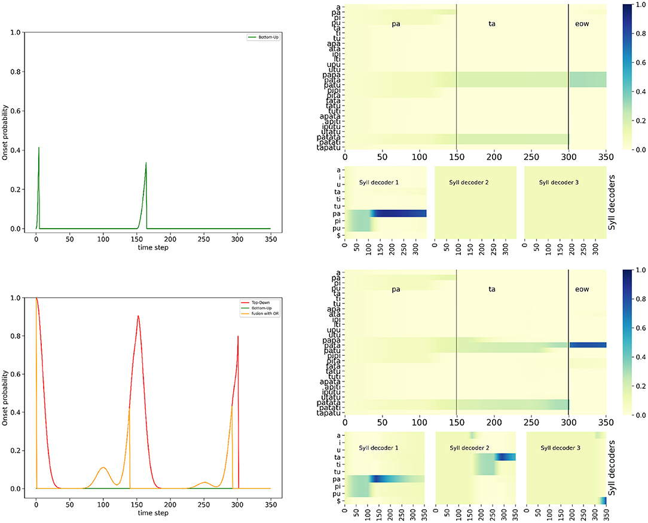This screenshot has height=523, width=648.
Task: Click the vertical 'Syll decoders' label of the upper row
Action: click(612, 202)
